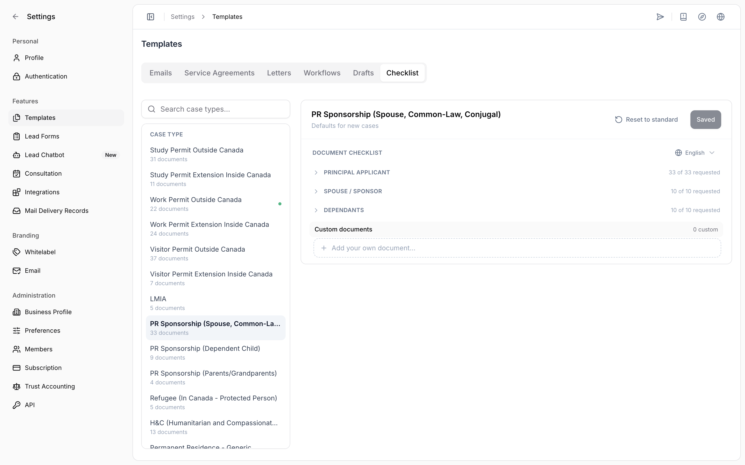Select Refugee (In Canada - Protected Person)
This screenshot has height=465, width=745.
point(215,402)
